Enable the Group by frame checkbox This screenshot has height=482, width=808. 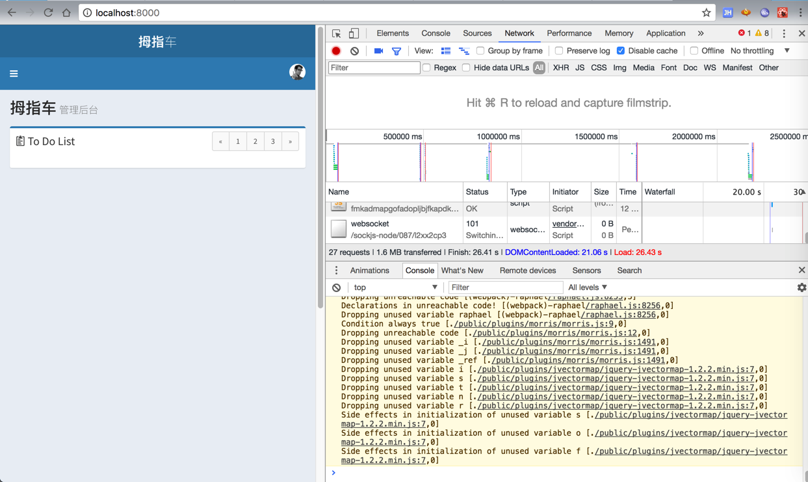tap(480, 51)
